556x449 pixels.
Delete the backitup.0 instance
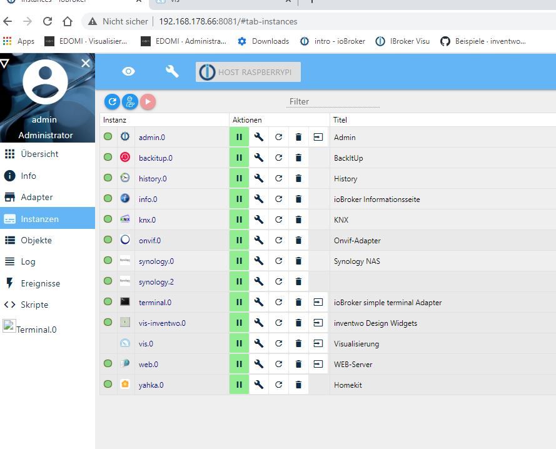tap(298, 158)
